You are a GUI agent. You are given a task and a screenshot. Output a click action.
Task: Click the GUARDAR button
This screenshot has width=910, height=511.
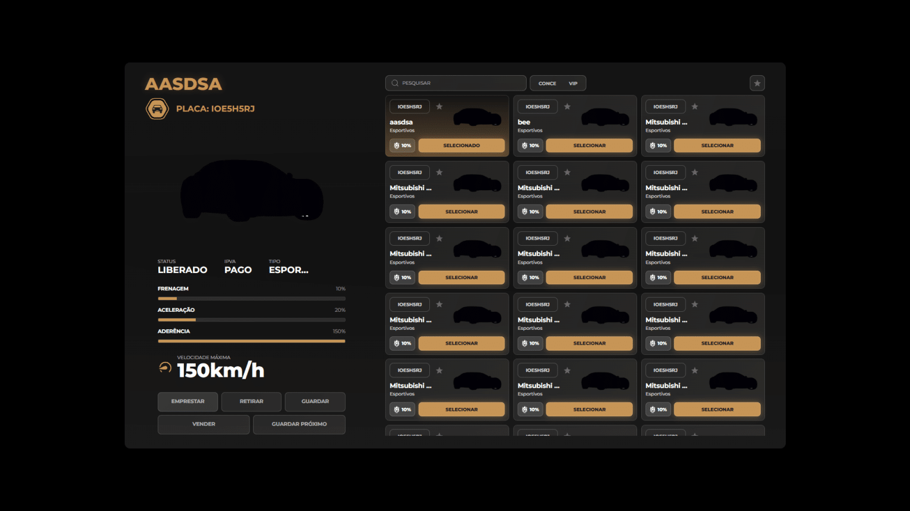(315, 402)
